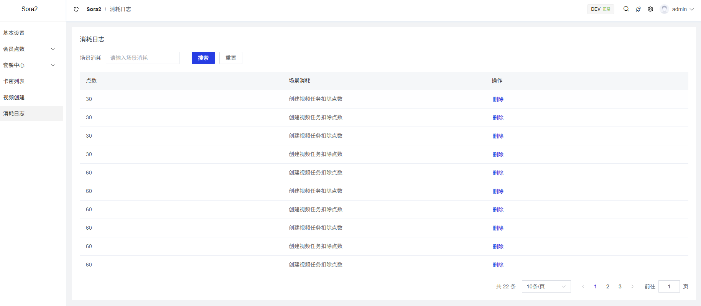The height and width of the screenshot is (306, 701).
Task: Open 视频创建 from the sidebar
Action: coord(14,97)
